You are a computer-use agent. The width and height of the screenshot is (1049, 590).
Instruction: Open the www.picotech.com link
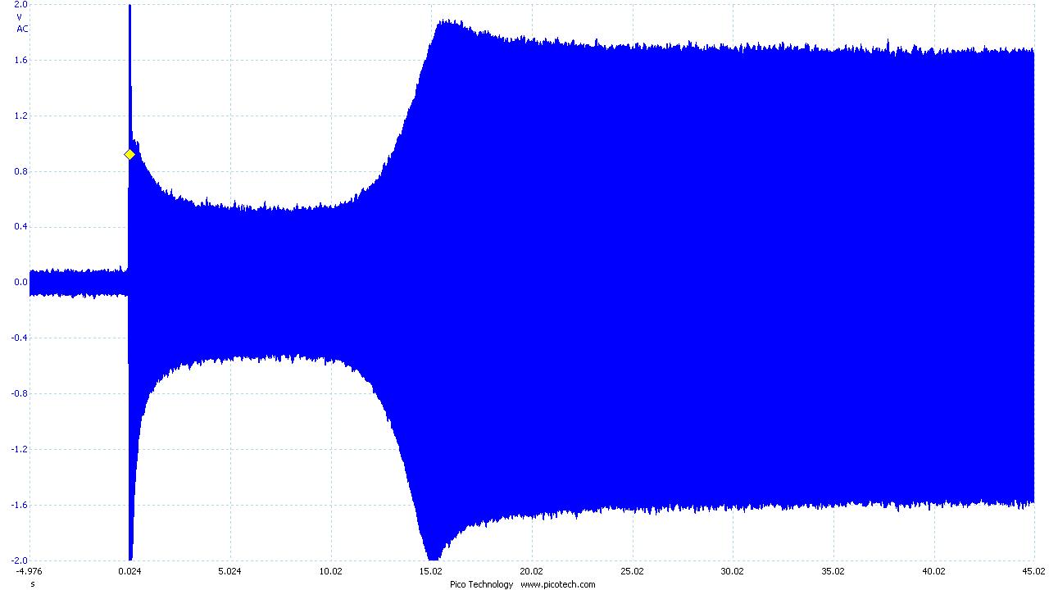tap(558, 584)
